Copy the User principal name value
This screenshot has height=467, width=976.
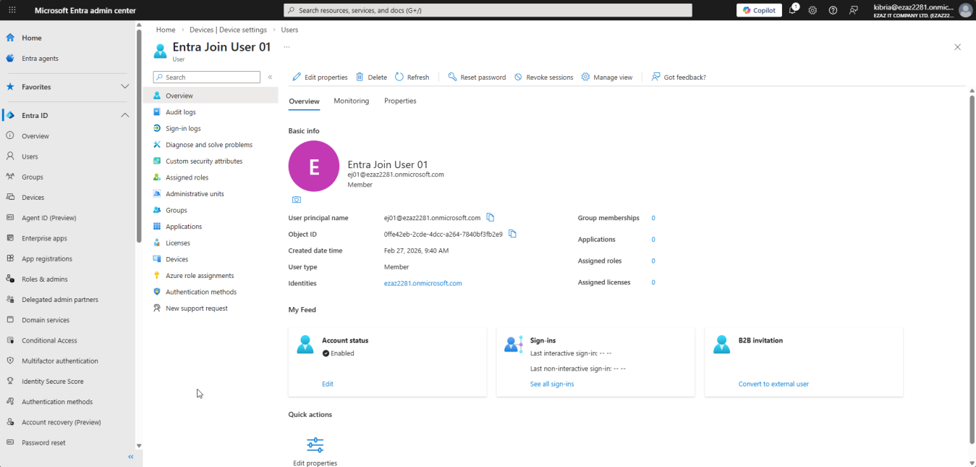491,217
